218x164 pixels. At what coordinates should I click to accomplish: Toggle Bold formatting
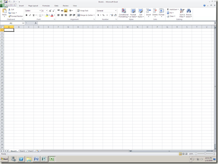27,15
